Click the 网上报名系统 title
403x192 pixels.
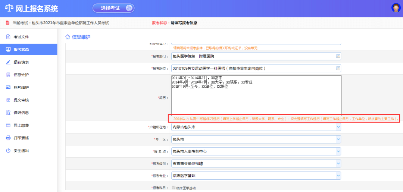37,9
